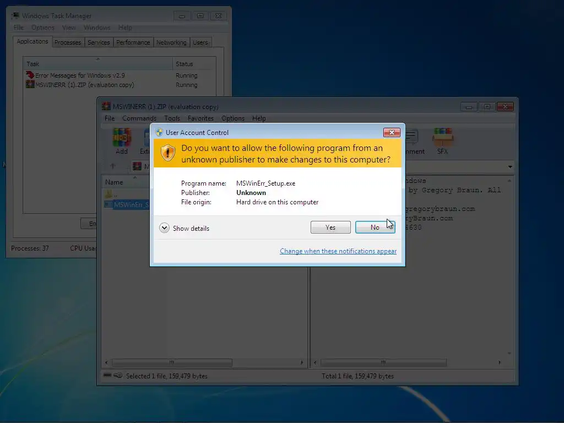Viewport: 564px width, 423px height.
Task: Click 'MSWinErr_Setup.exe' program name text
Action: point(266,183)
